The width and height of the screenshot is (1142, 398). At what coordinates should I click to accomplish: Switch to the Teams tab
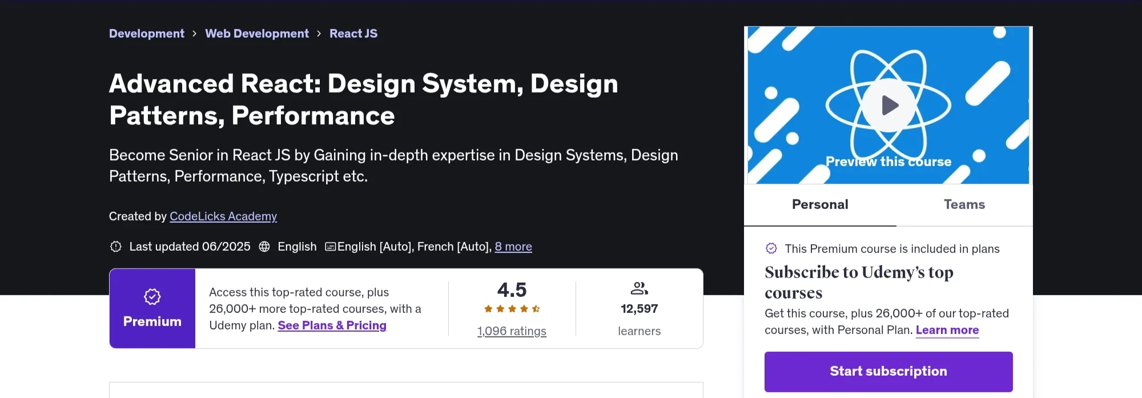[x=964, y=204]
